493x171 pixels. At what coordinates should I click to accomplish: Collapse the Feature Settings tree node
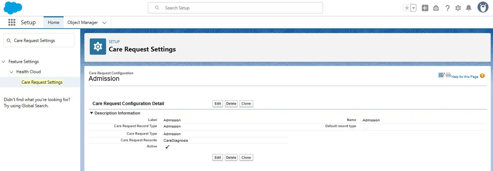(x=4, y=62)
